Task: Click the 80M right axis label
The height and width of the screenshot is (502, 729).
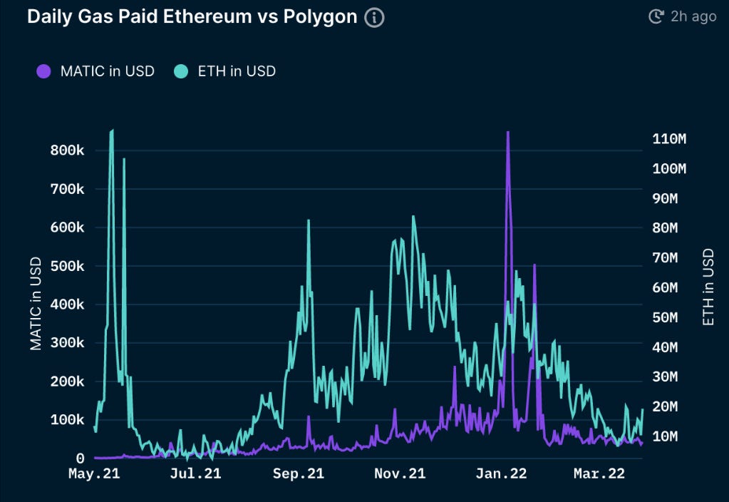Action: pos(666,228)
